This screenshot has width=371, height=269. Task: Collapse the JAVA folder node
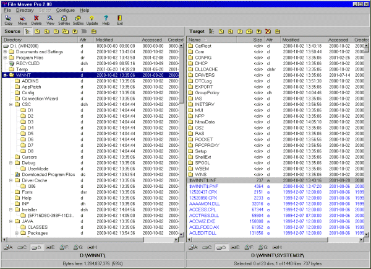[x=11, y=221]
